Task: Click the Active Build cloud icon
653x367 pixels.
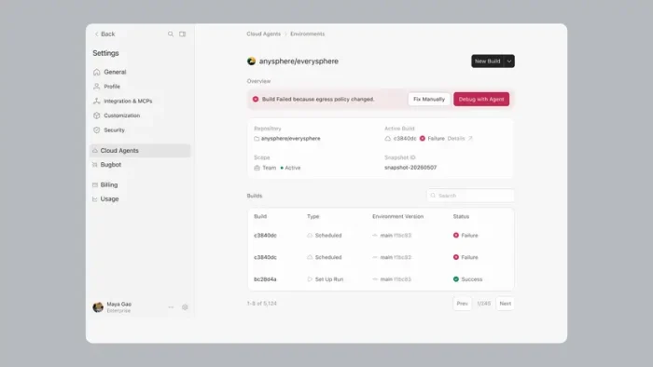Action: 388,139
